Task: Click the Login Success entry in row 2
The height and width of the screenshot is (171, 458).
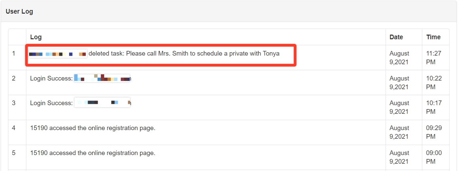Action: [80, 79]
